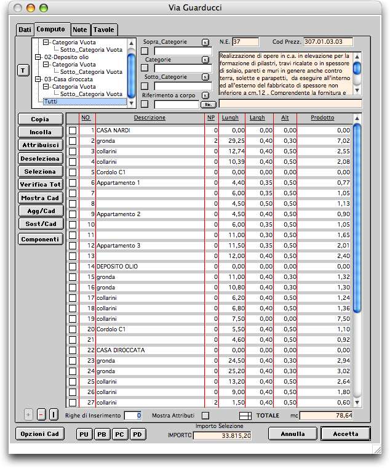This screenshot has height=468, width=390.
Task: Switch to the Dati tab
Action: tap(25, 30)
